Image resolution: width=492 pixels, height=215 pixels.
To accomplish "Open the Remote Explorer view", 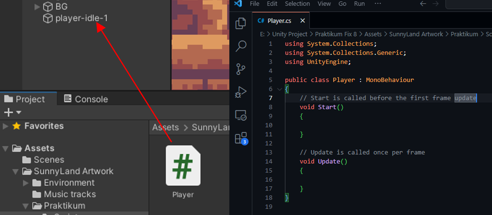I will tap(240, 115).
